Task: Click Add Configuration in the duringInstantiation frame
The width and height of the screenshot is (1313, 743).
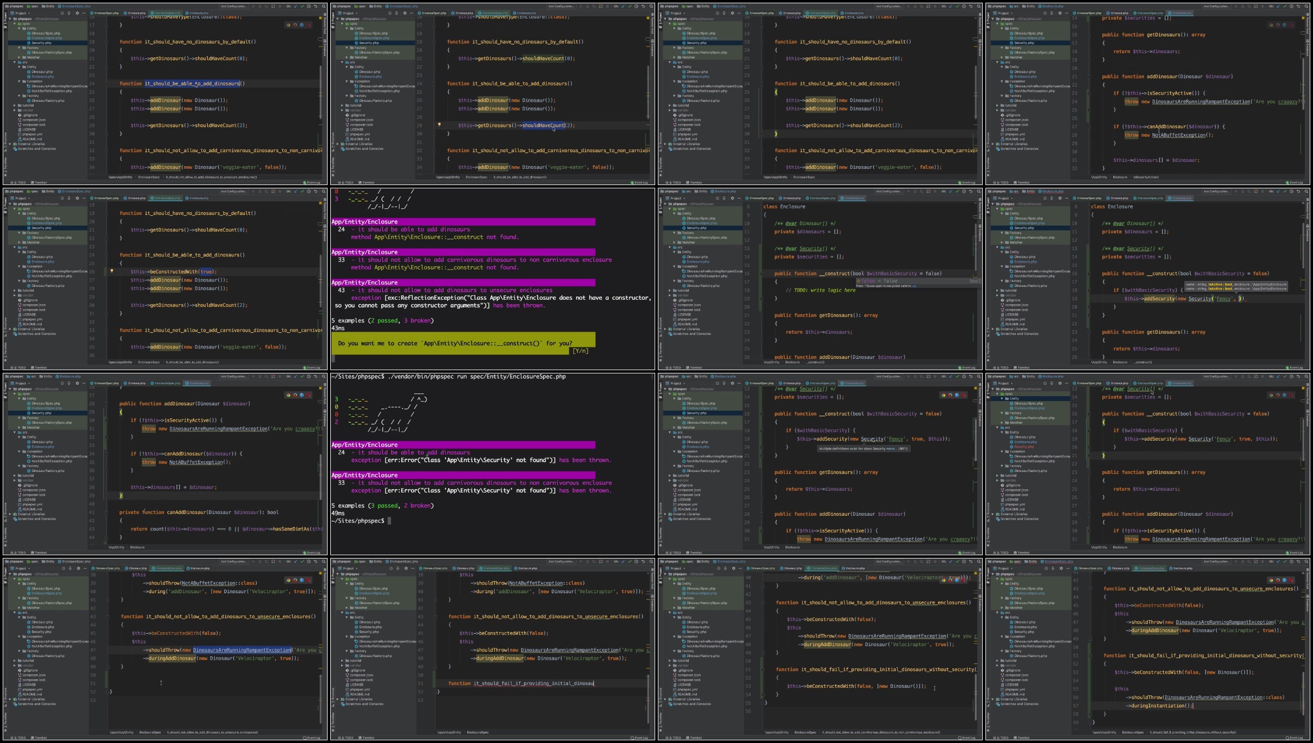Action: [x=1217, y=562]
